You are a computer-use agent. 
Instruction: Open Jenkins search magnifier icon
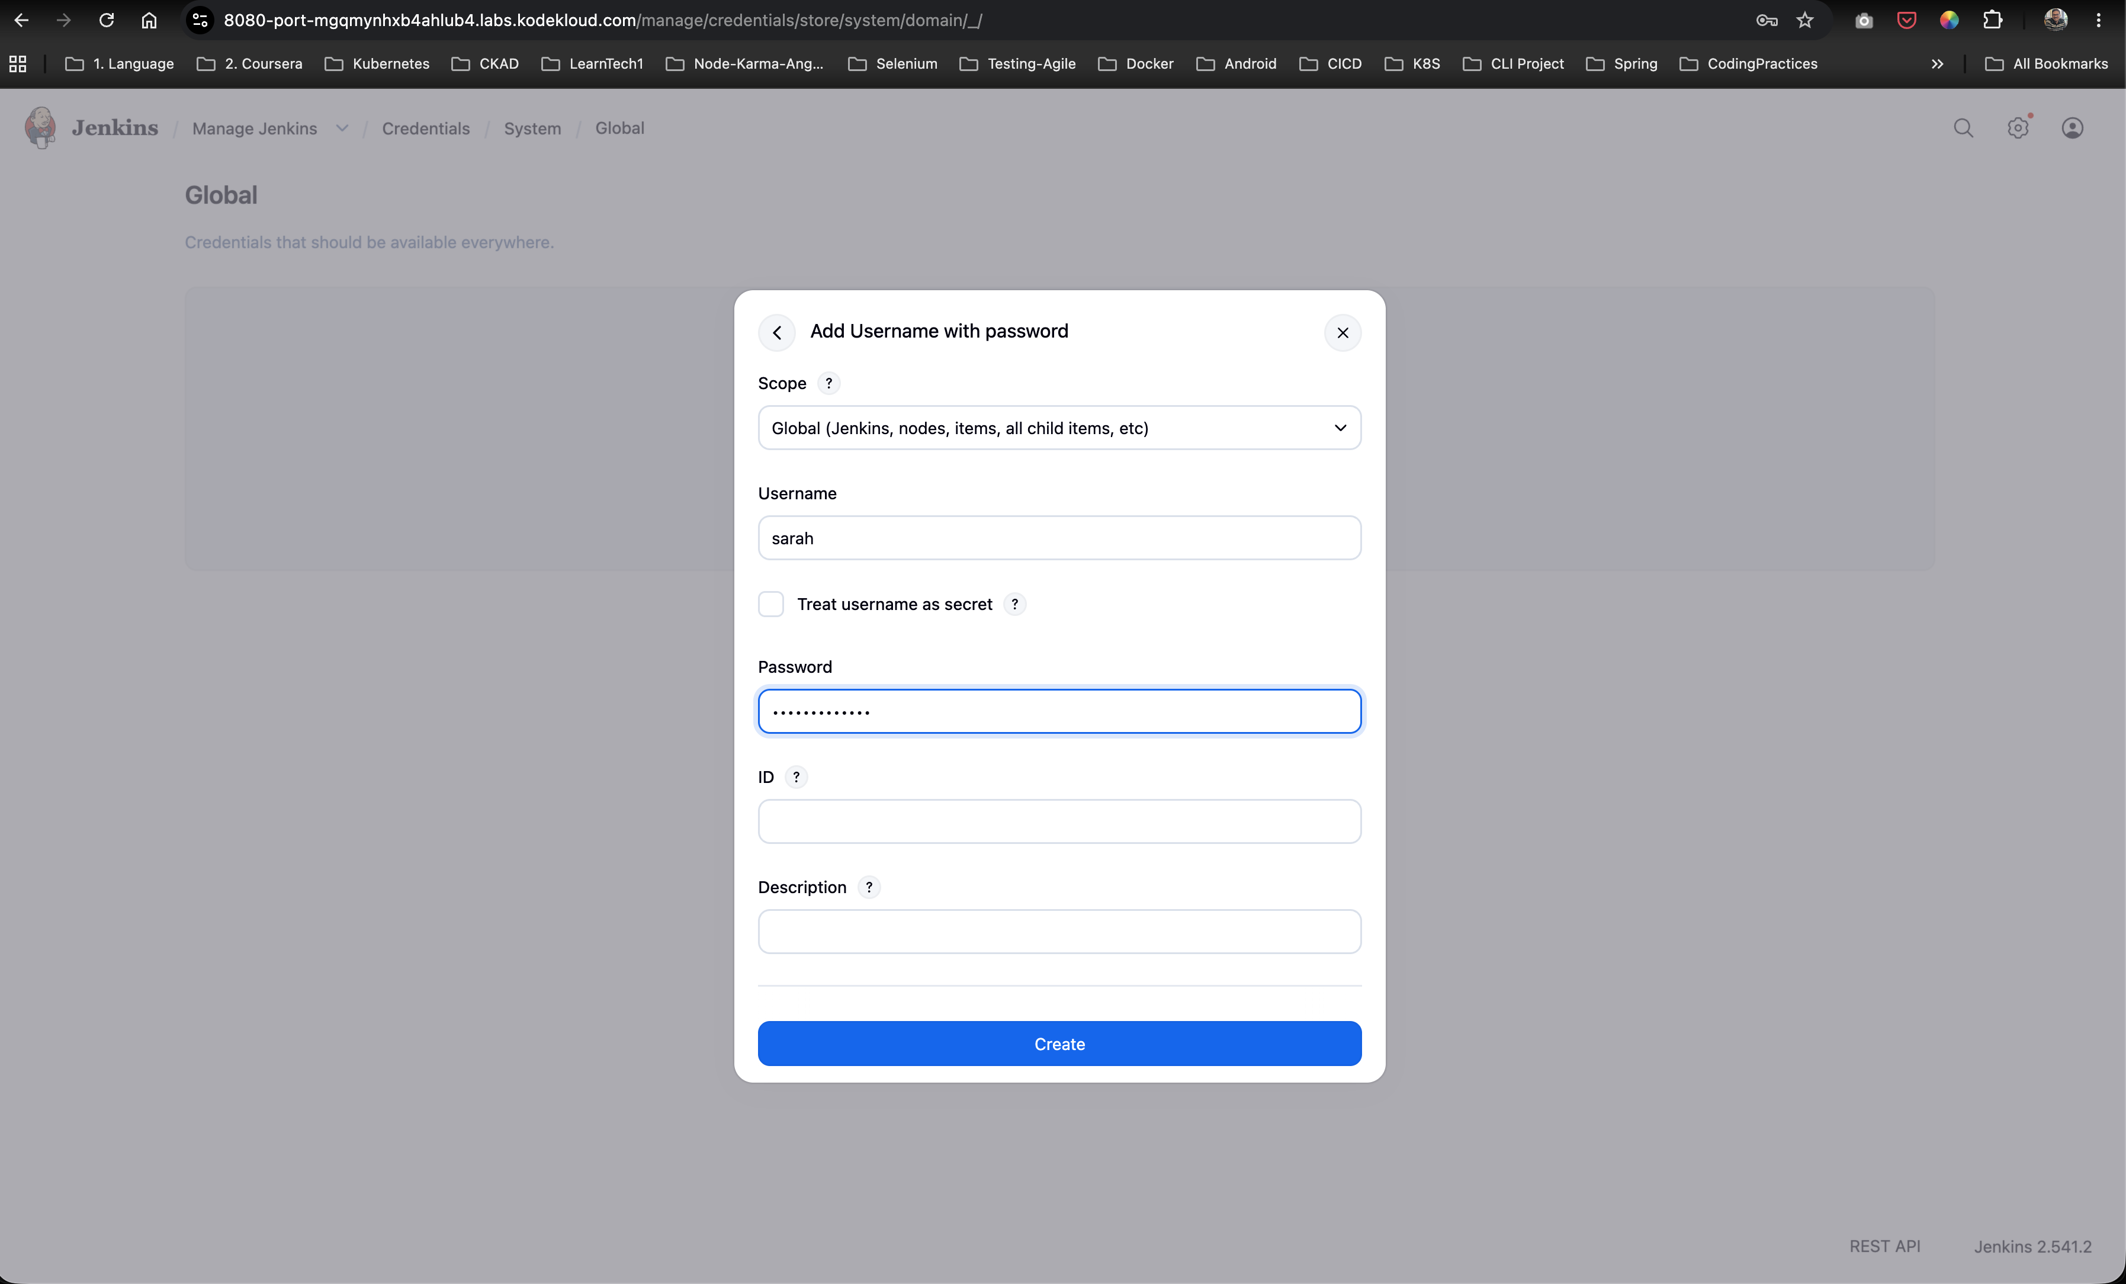pyautogui.click(x=1964, y=128)
